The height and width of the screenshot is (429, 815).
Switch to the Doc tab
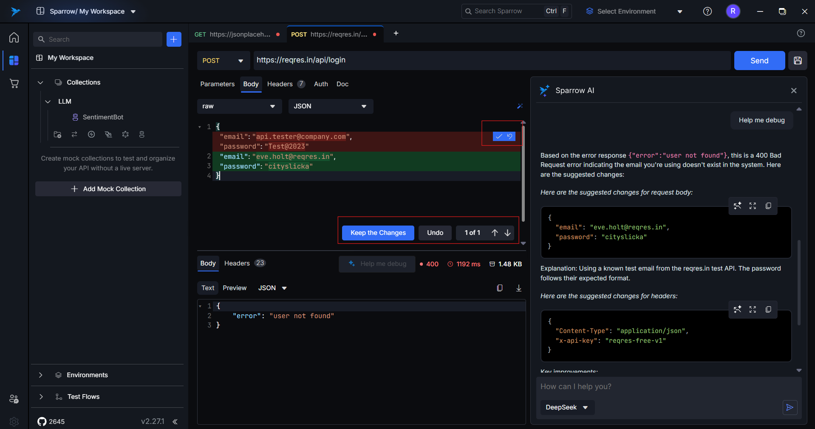pyautogui.click(x=342, y=84)
